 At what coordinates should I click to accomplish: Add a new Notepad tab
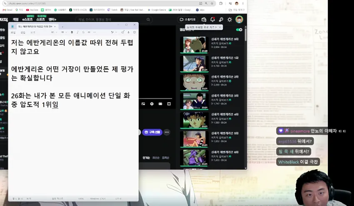click(62, 27)
